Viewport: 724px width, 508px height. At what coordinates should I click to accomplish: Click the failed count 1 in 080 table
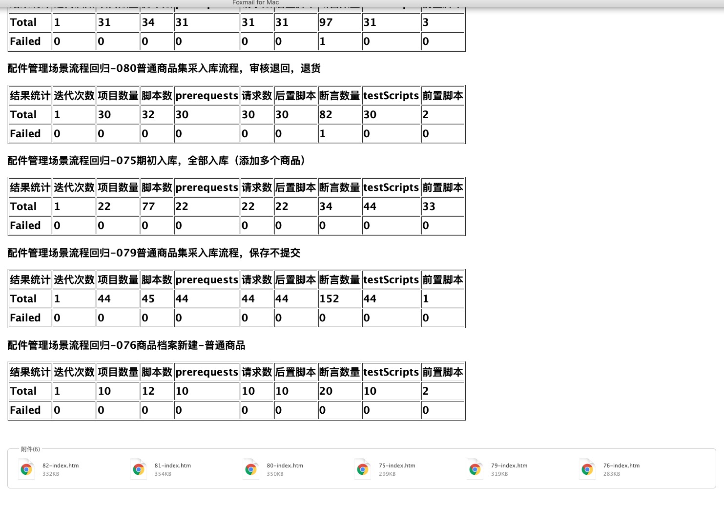coord(322,134)
